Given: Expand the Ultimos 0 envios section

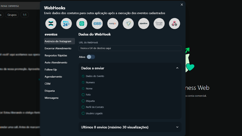Looking at the screenshot, I should coord(177,127).
